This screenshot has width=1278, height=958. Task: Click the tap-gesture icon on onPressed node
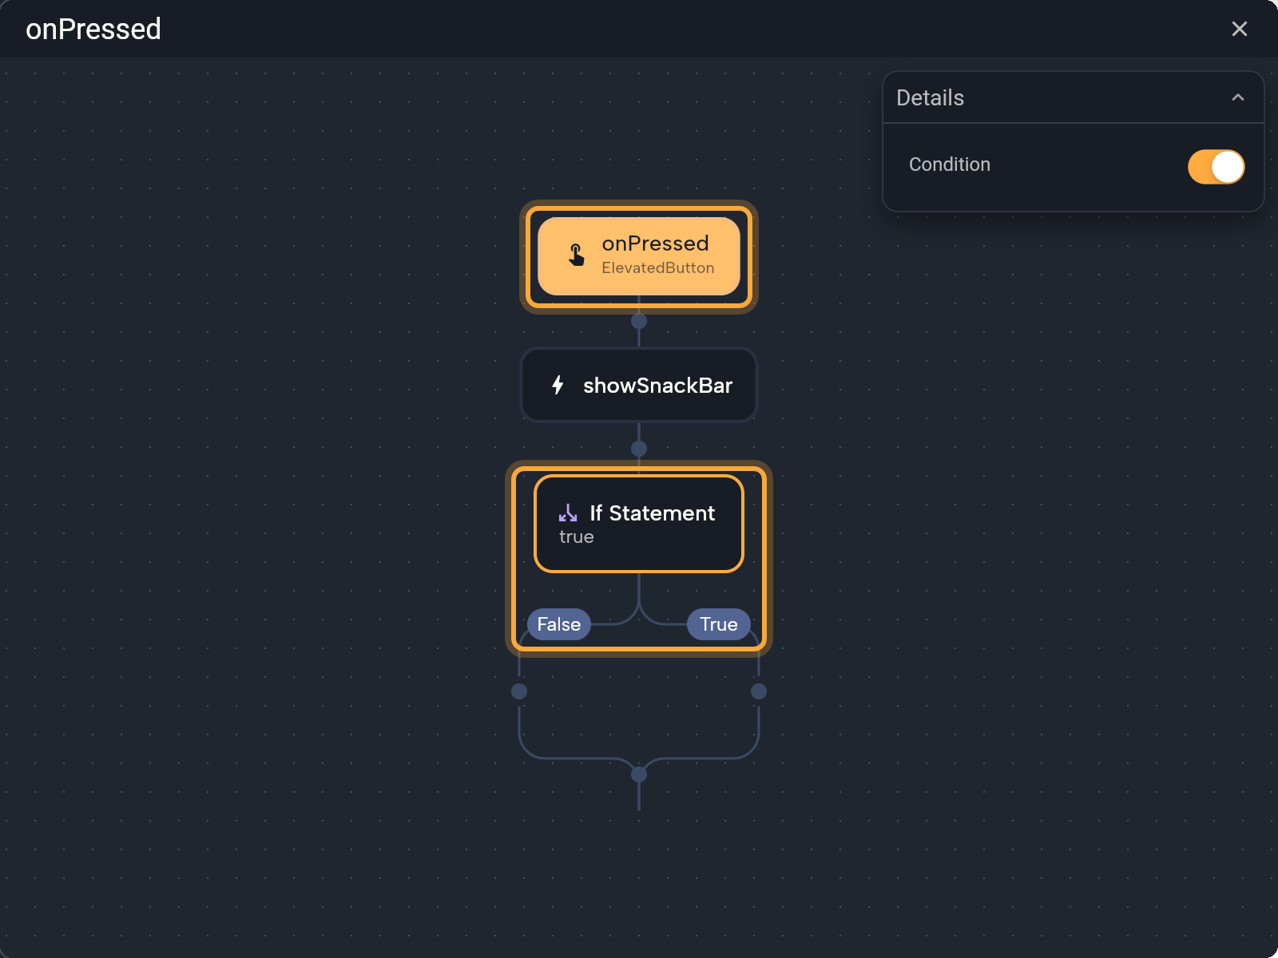coord(576,255)
